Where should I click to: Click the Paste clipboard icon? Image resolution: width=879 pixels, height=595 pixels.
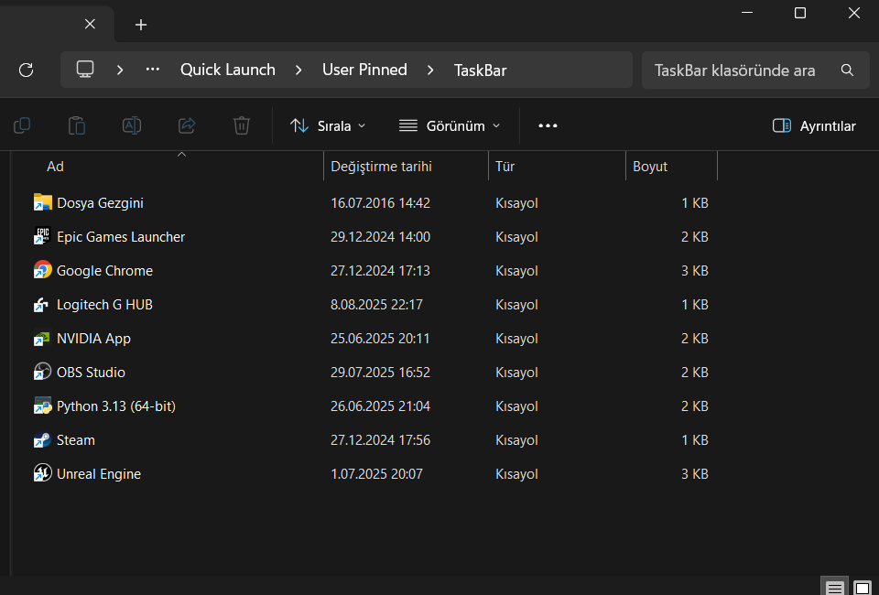[x=77, y=125]
